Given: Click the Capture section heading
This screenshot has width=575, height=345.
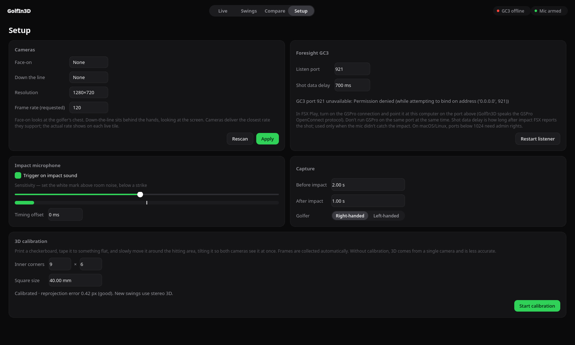Looking at the screenshot, I should (305, 169).
